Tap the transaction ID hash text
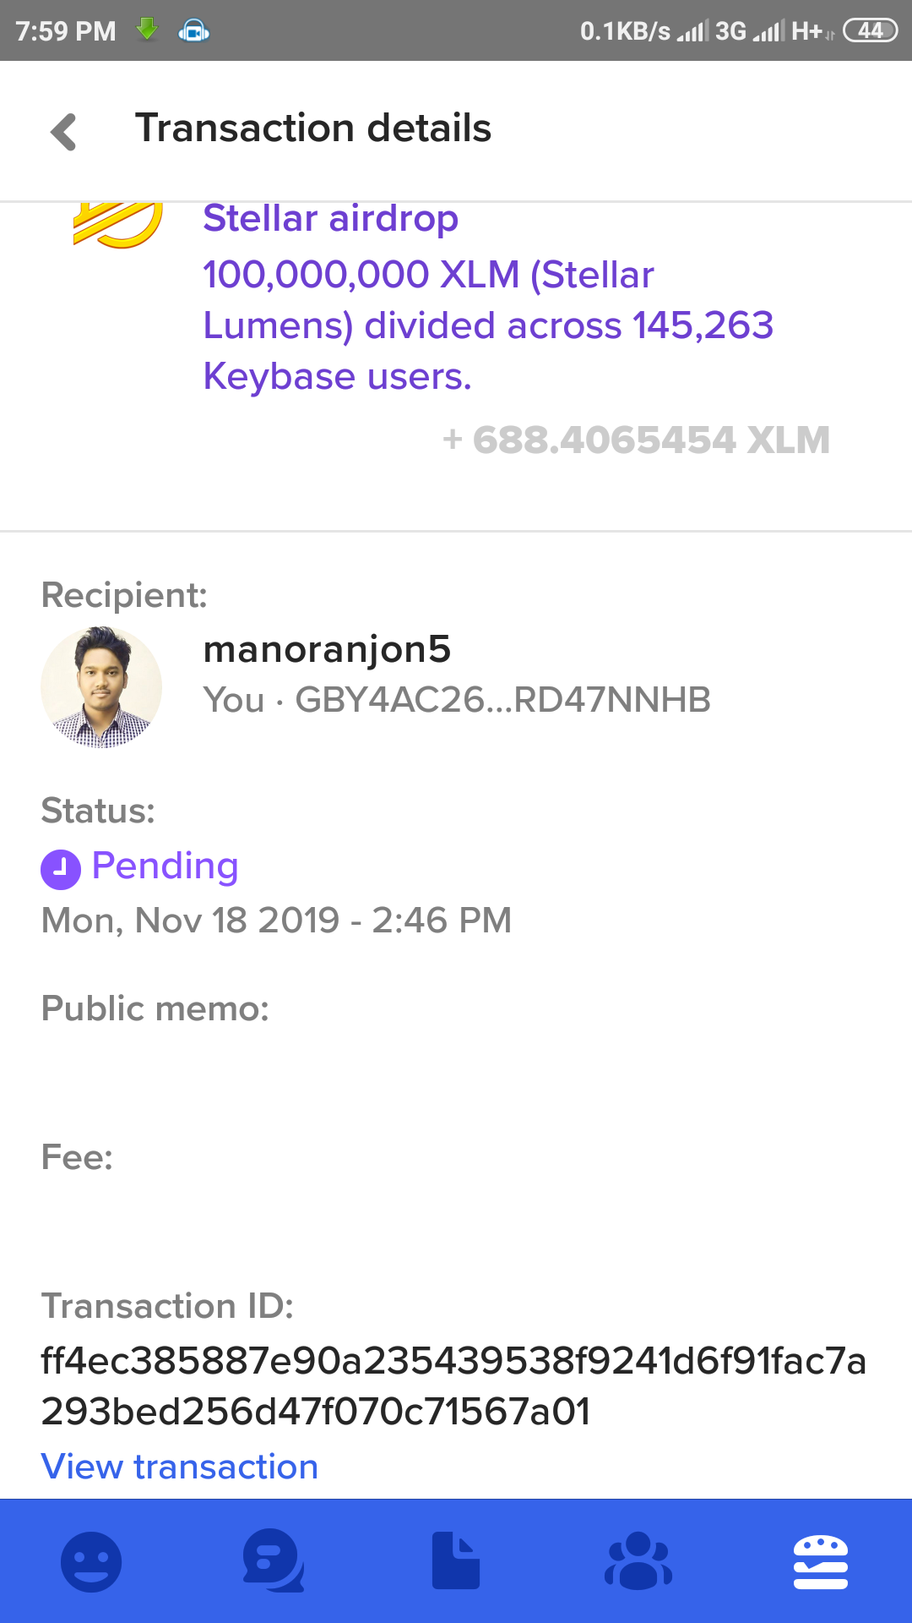Screen dimensions: 912x1623 [453, 1386]
